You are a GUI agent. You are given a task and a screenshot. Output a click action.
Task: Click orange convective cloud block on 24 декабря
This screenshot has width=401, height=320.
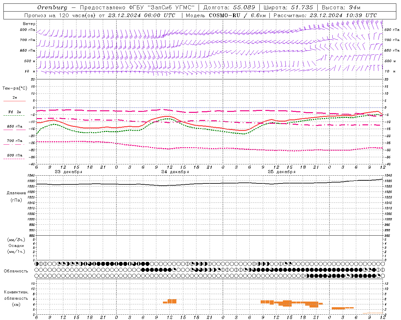170,302
